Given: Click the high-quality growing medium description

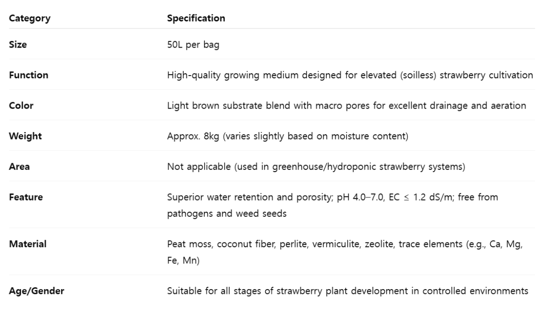Looking at the screenshot, I should (x=350, y=75).
